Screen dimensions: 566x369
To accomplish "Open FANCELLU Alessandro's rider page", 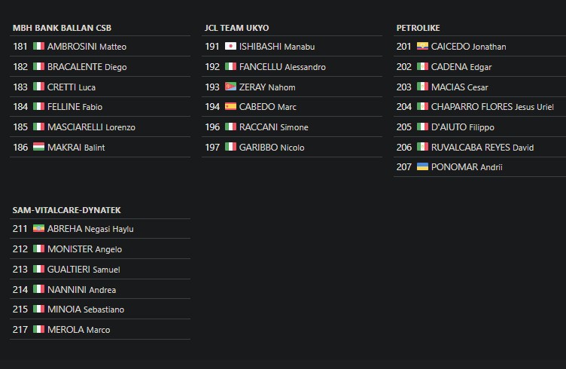I will [282, 67].
